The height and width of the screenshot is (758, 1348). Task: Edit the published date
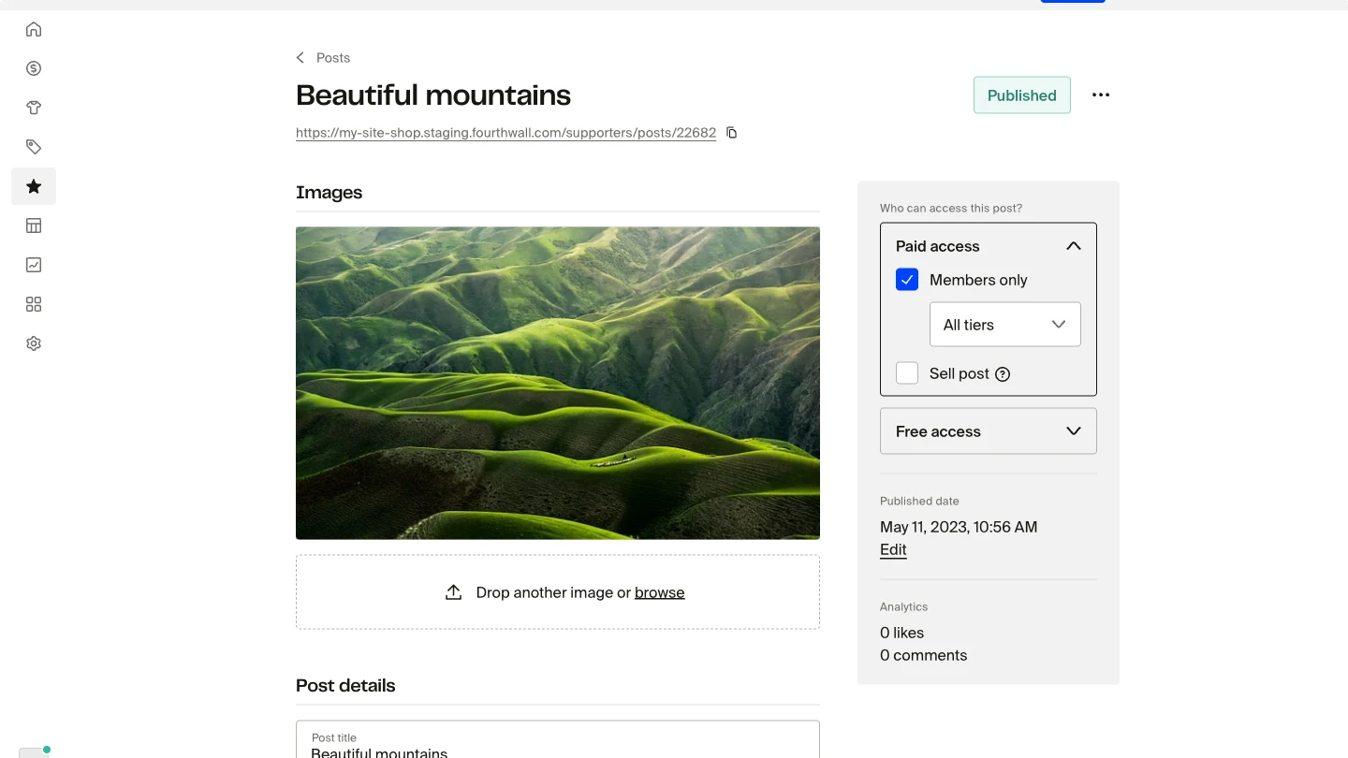[893, 549]
